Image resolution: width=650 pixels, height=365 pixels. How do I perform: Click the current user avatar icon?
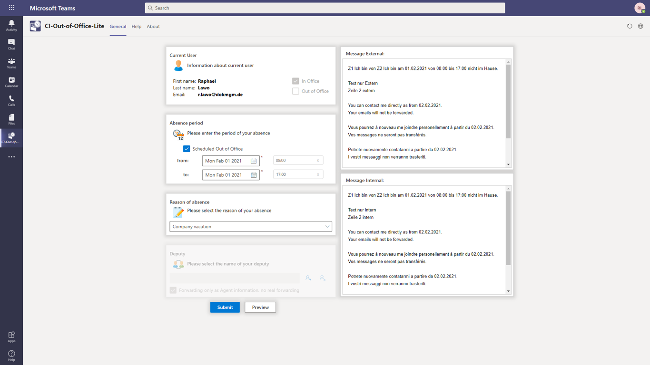coord(178,66)
